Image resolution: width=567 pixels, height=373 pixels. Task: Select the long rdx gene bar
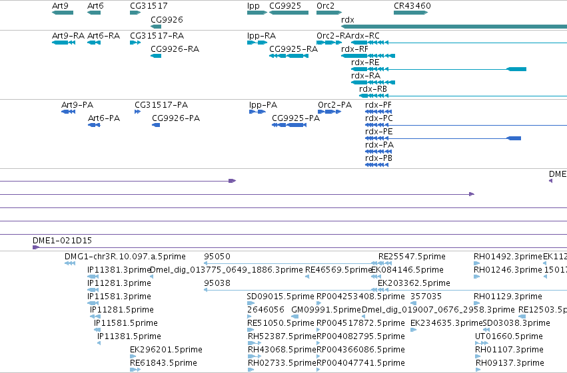coord(454,27)
